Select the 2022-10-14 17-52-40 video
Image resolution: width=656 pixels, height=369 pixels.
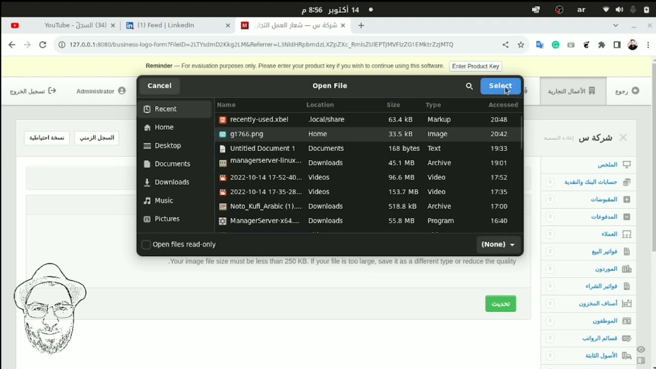tap(367, 177)
